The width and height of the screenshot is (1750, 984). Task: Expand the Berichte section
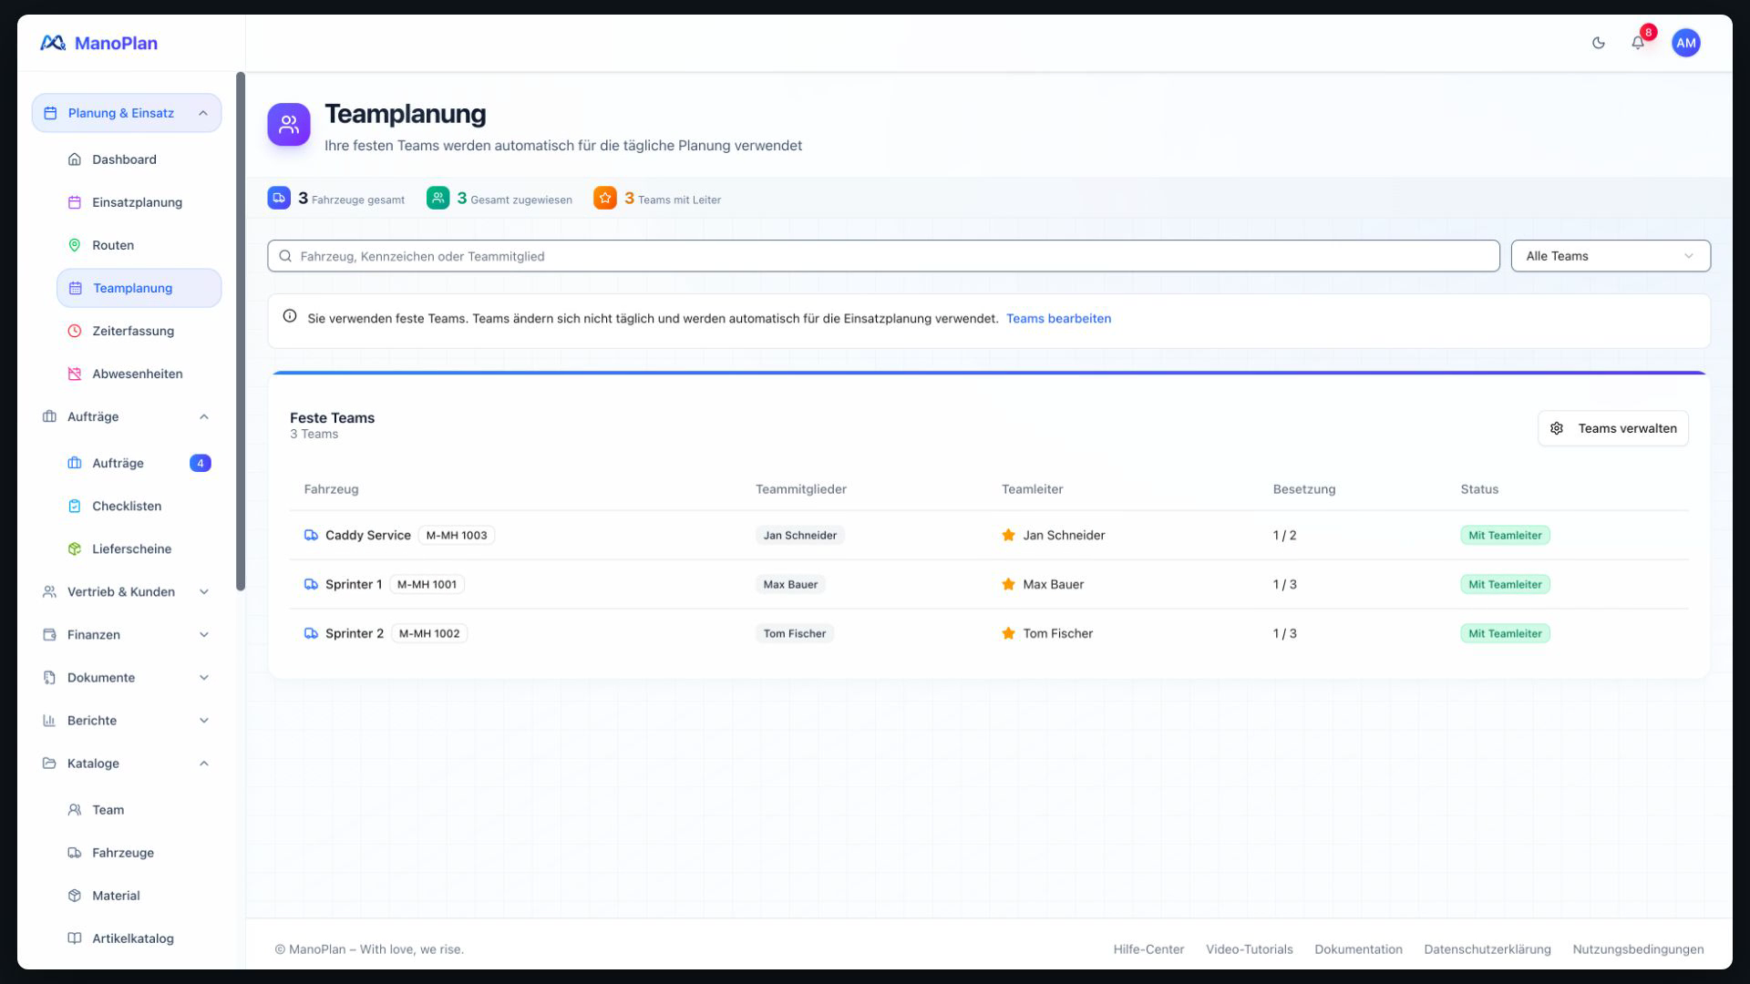point(127,720)
